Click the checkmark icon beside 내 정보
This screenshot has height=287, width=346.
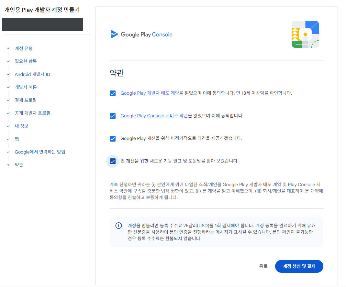[8, 126]
